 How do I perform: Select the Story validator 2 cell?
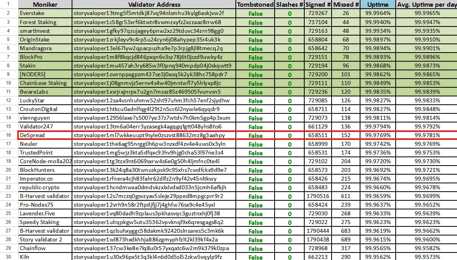coord(45,239)
